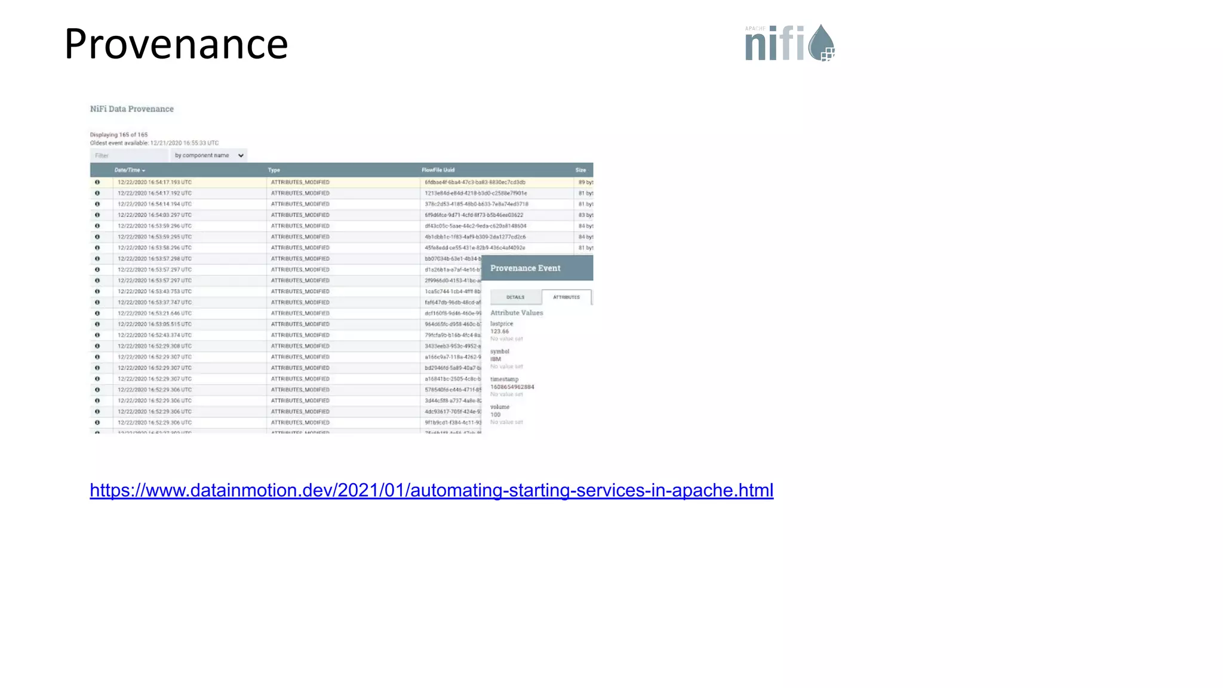Click the lastprice value 123.66
This screenshot has width=1223, height=688.
pyautogui.click(x=500, y=331)
